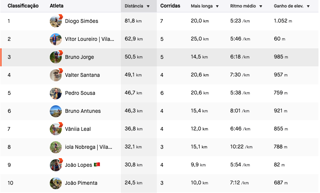
Task: Sort by Ganho de elev. arrow
Action: click(308, 6)
